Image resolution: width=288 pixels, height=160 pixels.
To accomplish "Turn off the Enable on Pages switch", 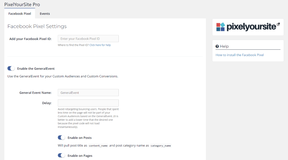I will (62, 156).
